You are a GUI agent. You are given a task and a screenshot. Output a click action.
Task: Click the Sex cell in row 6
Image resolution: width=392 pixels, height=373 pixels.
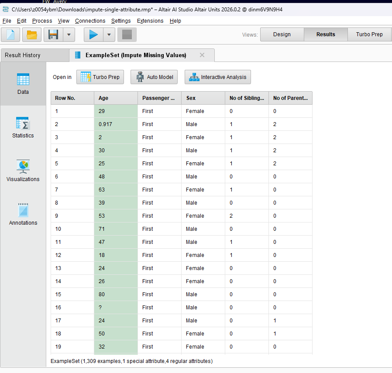click(x=203, y=177)
